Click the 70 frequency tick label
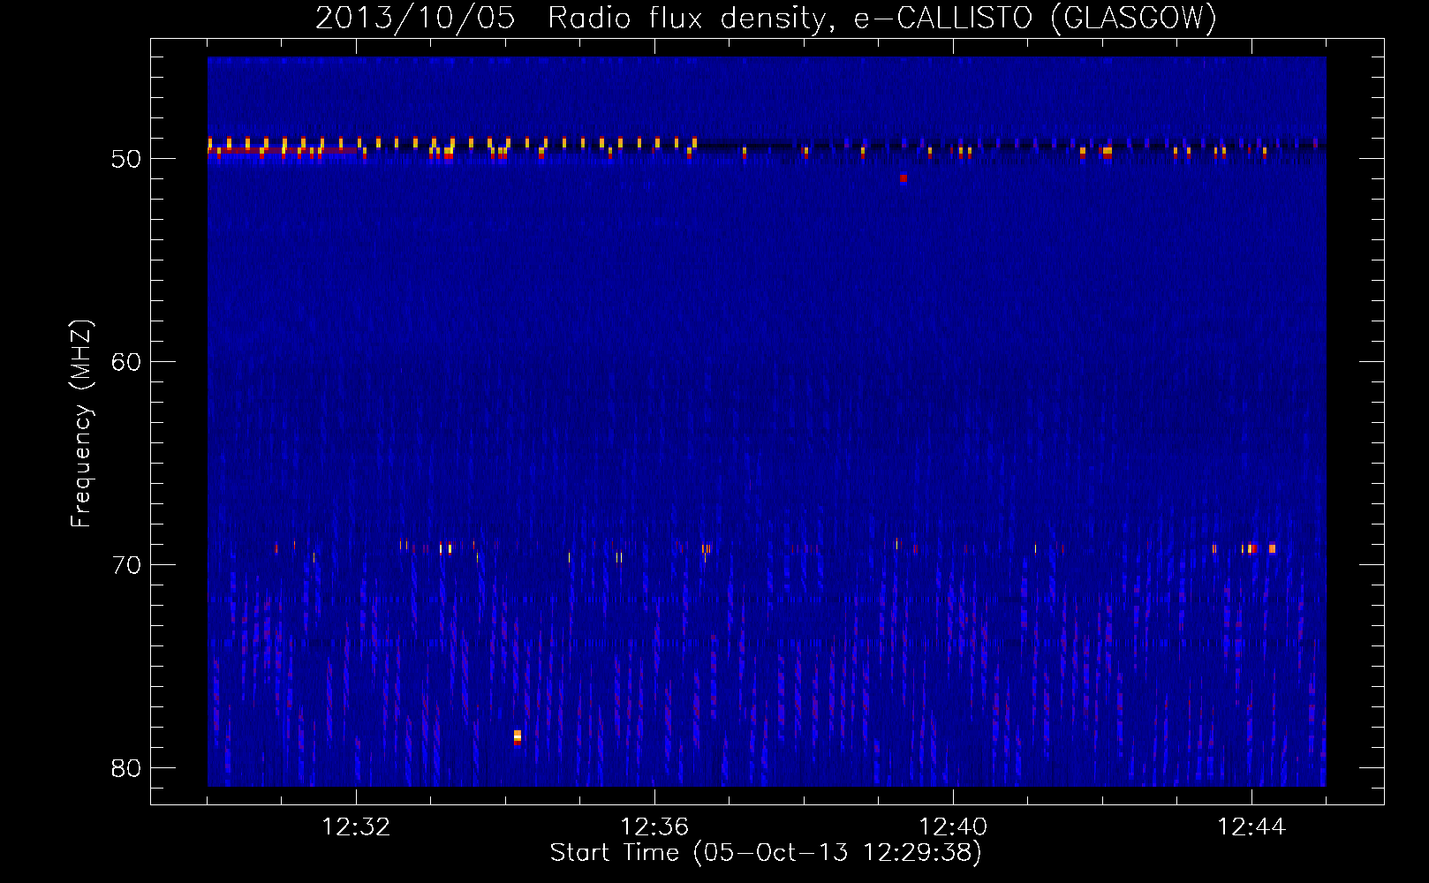Viewport: 1429px width, 883px height. [x=125, y=565]
